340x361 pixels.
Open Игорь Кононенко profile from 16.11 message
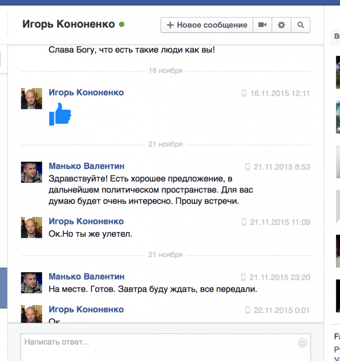86,93
